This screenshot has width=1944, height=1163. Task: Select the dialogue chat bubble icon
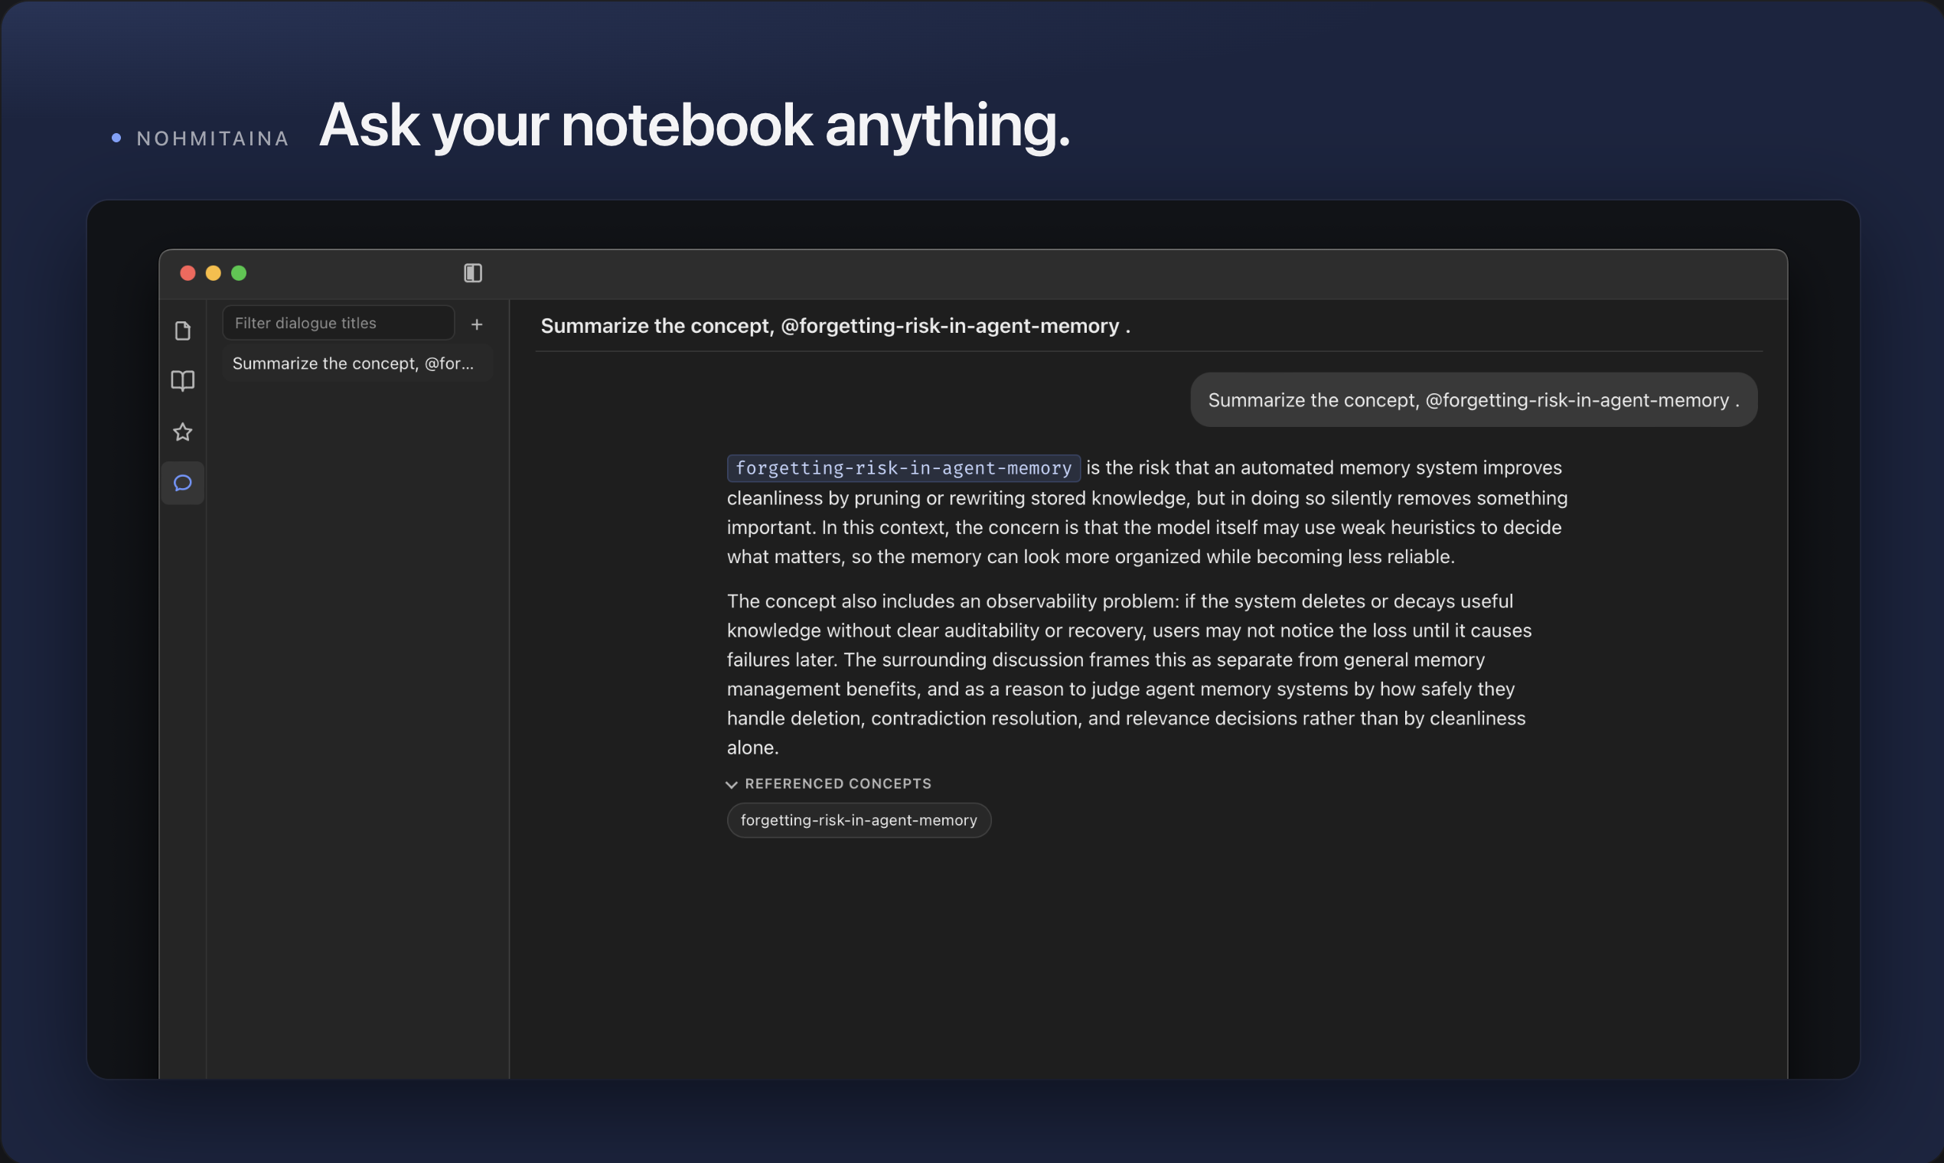click(x=183, y=483)
